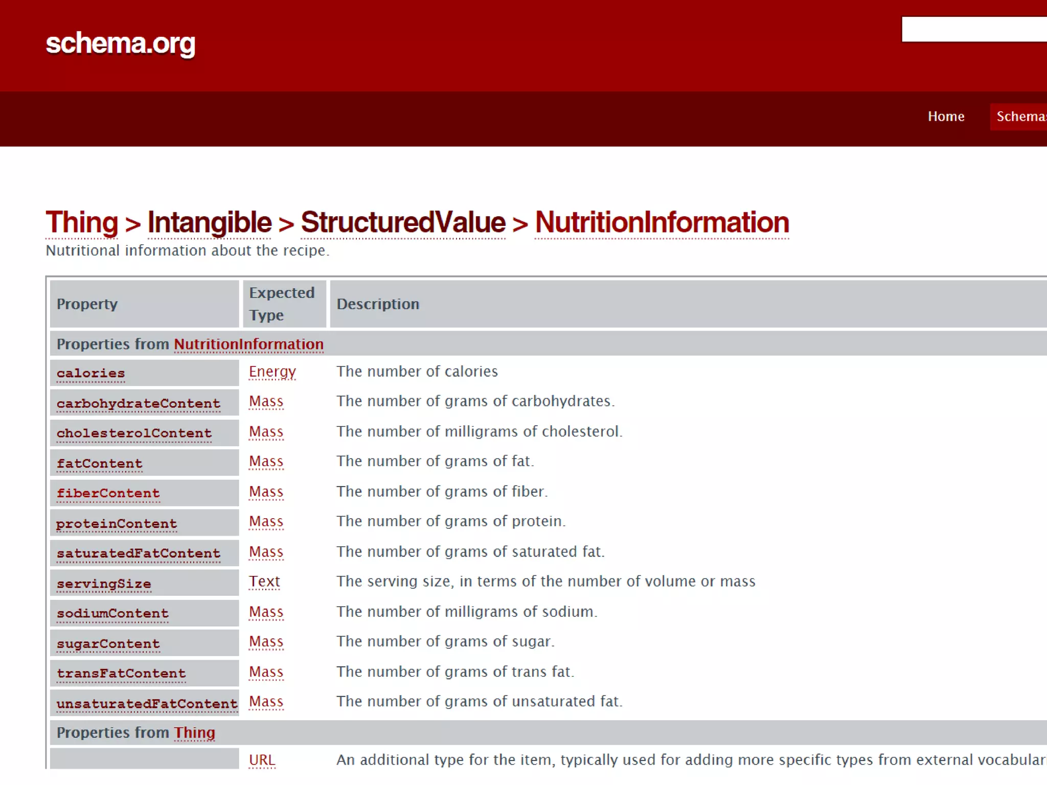1047x785 pixels.
Task: Navigate to StructuredValue breadcrumb
Action: 403,222
